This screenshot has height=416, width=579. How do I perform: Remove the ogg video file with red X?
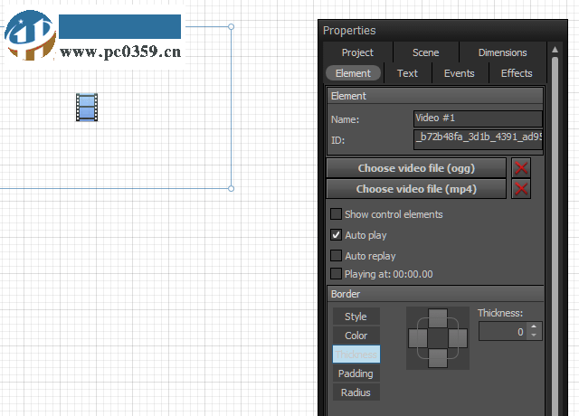pos(521,168)
